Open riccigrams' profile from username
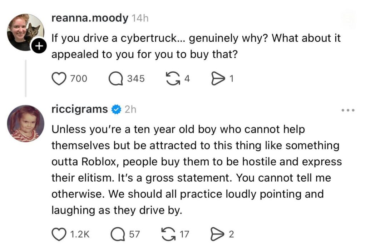Viewport: 366px width, 248px height. point(80,109)
